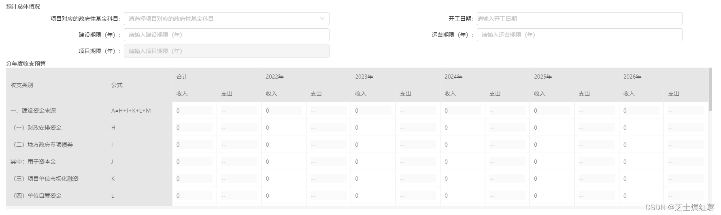Select the 合计 column group header
Viewport: 721px width, 215px height.
pyautogui.click(x=182, y=77)
